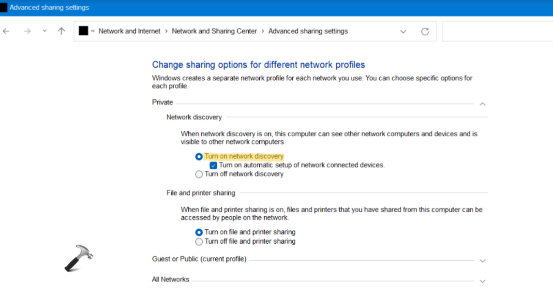Go to Network and Sharing Center breadcrumb
Screen dimensions: 553x296
tap(214, 31)
